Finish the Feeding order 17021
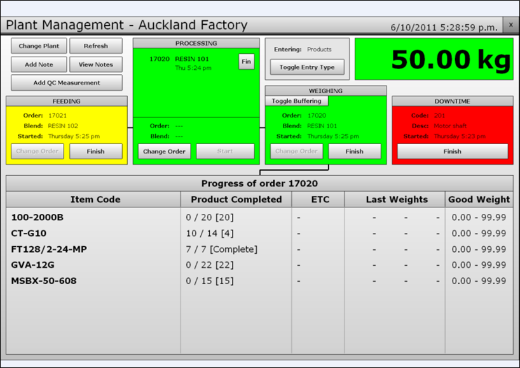The height and width of the screenshot is (368, 520). click(x=95, y=152)
